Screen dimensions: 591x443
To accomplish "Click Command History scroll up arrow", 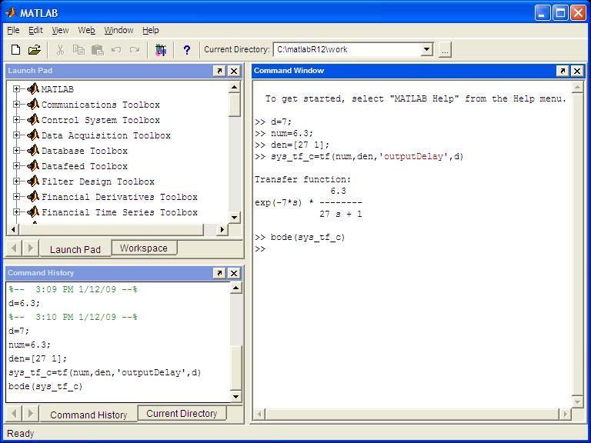I will (235, 288).
